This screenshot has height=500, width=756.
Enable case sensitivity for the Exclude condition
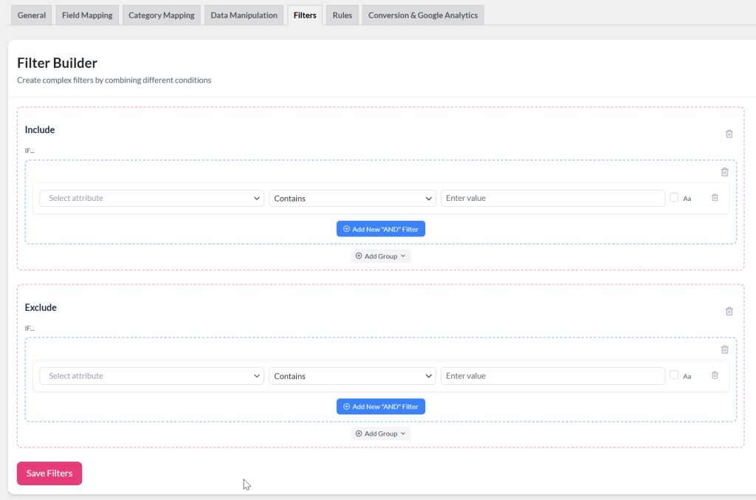(674, 375)
